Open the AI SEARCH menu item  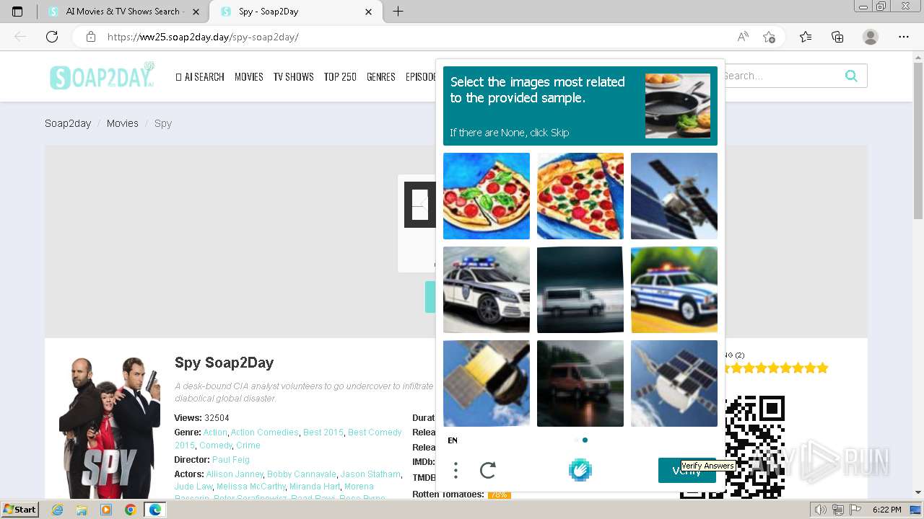[200, 76]
